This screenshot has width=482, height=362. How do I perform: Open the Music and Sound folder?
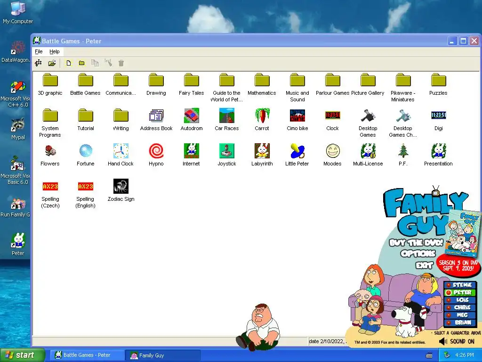(x=297, y=80)
